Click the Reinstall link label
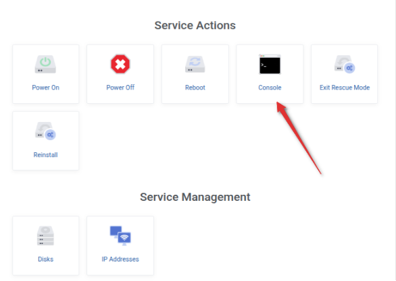Image resolution: width=396 pixels, height=281 pixels. [45, 154]
